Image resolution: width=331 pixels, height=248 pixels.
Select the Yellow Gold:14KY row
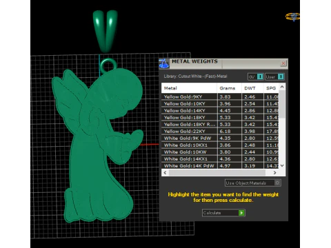coord(220,110)
